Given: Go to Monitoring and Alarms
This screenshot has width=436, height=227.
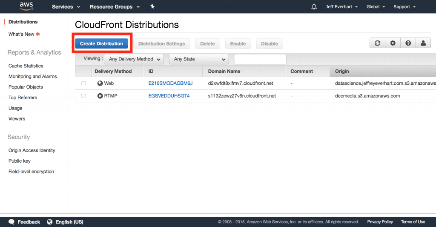Looking at the screenshot, I should (x=32, y=76).
